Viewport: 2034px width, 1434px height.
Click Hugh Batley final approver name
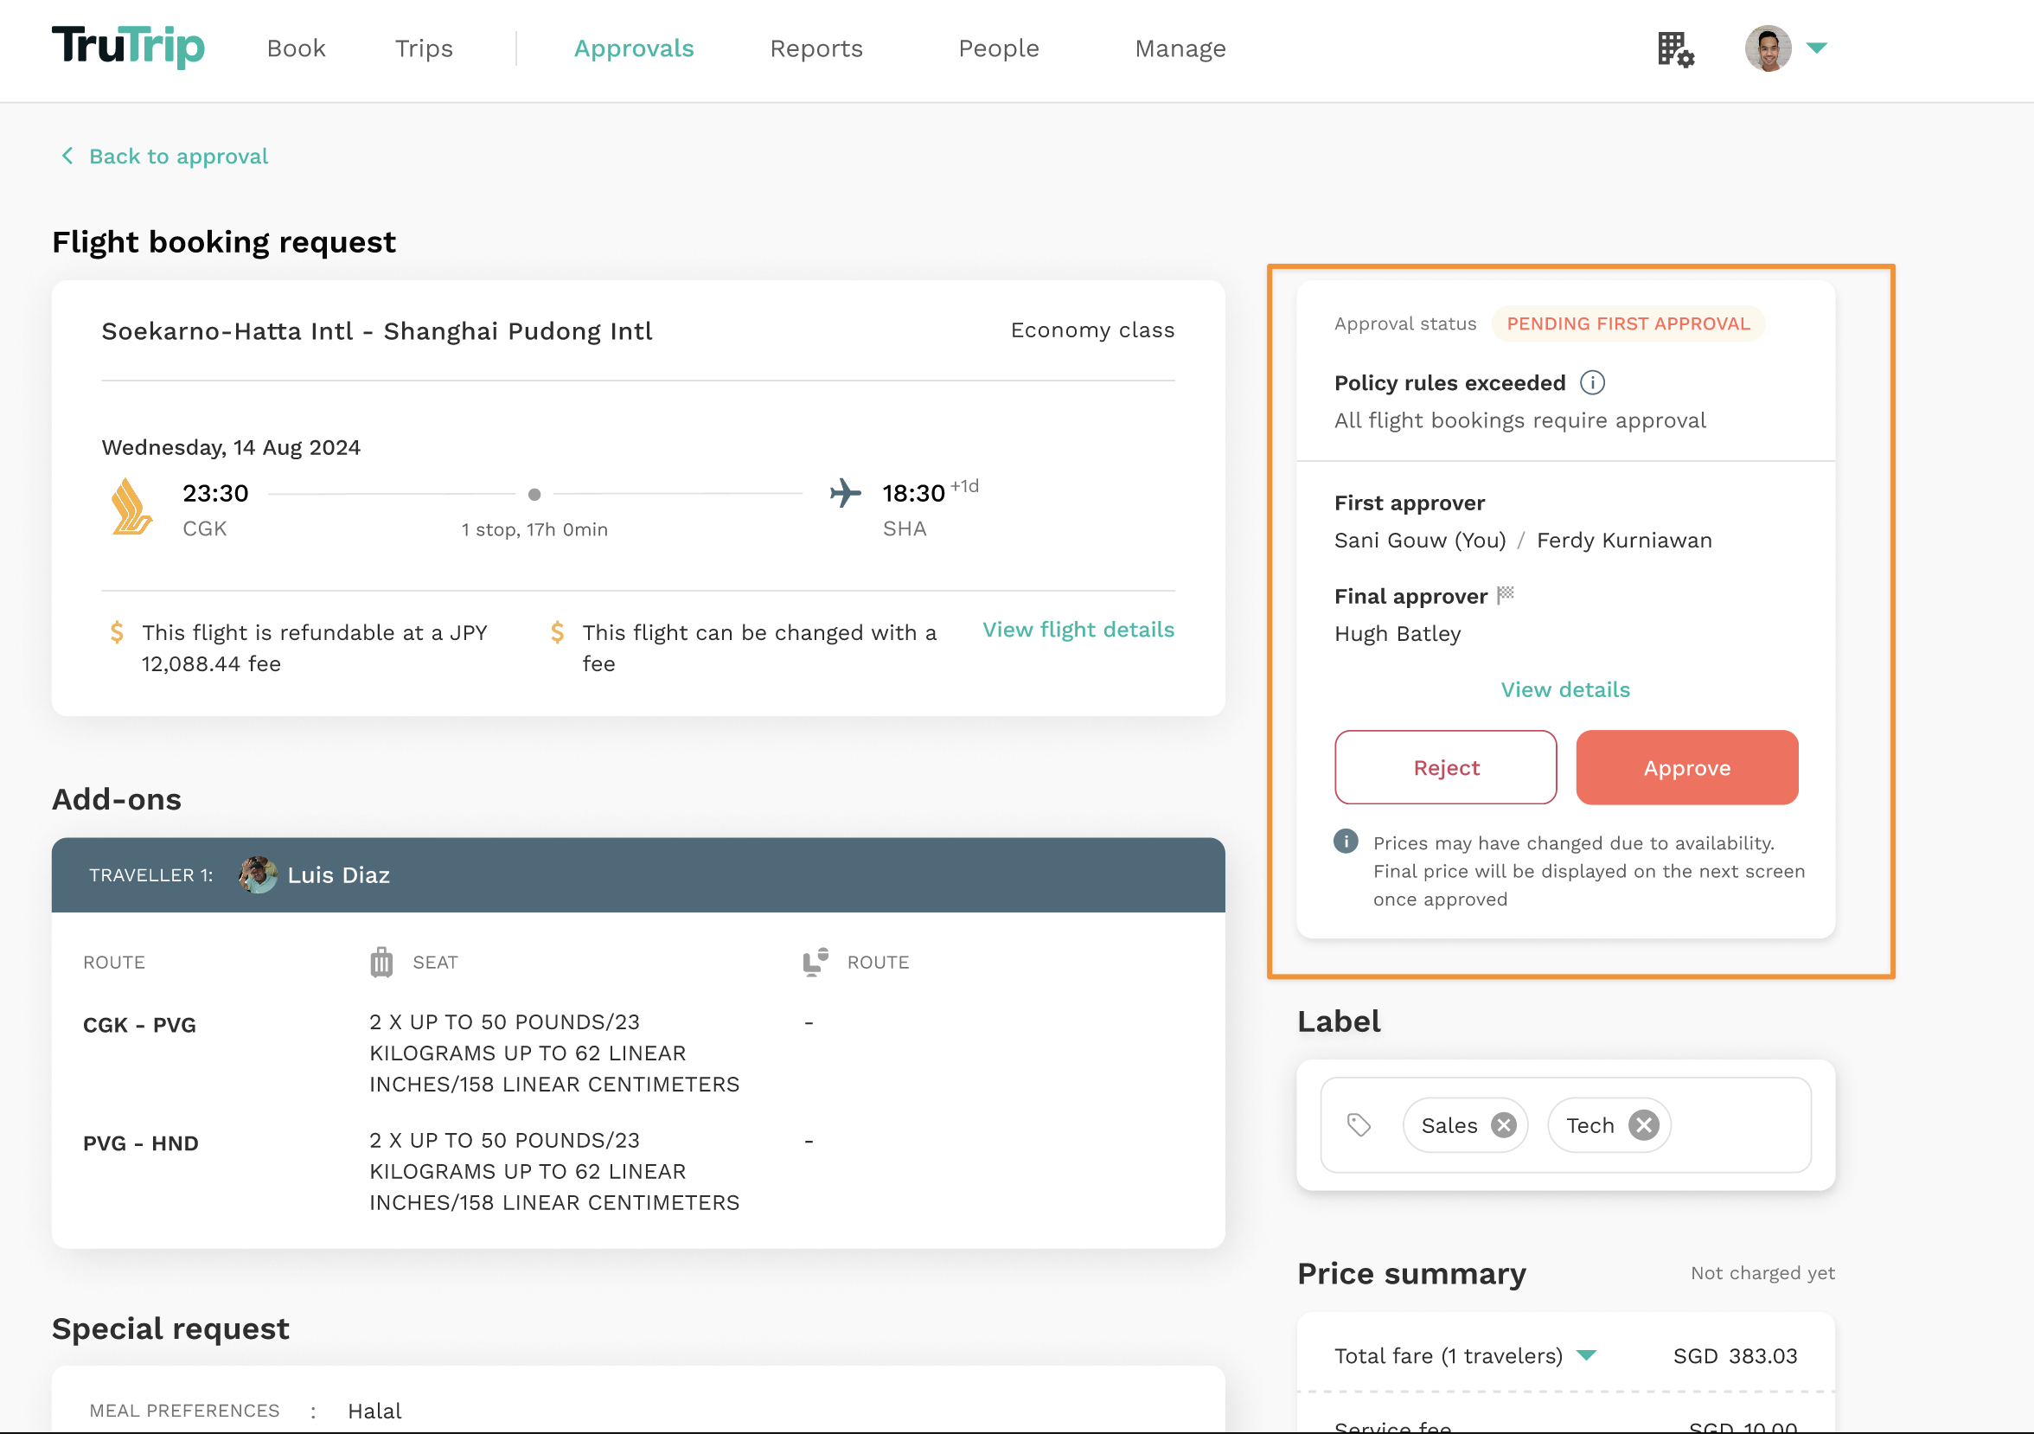tap(1397, 634)
